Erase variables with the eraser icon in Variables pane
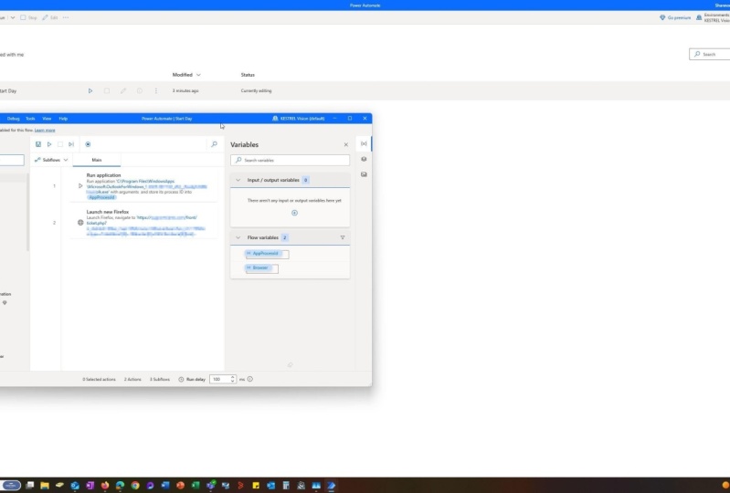Viewport: 730px width, 493px height. [290, 365]
